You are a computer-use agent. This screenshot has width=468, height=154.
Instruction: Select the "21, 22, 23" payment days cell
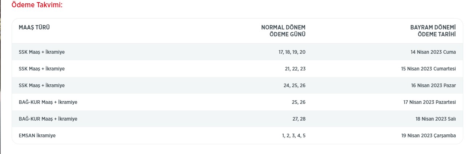click(x=295, y=69)
